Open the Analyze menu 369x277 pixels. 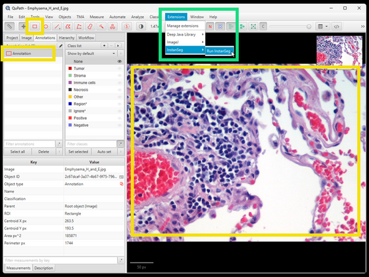137,17
